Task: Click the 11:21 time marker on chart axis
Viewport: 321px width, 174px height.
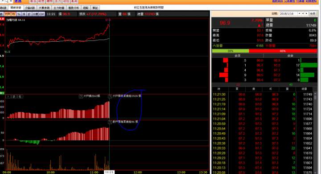Action: tap(109, 172)
